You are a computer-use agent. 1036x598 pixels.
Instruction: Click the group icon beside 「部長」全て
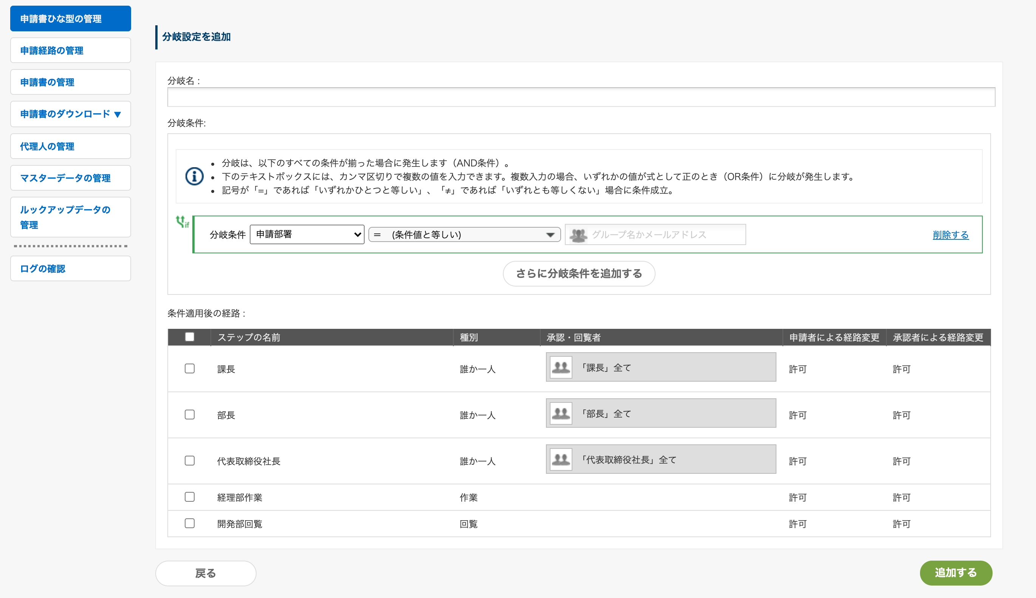[561, 413]
